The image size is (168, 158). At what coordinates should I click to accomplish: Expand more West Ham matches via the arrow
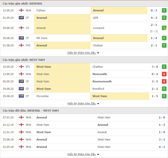pyautogui.click(x=98, y=104)
